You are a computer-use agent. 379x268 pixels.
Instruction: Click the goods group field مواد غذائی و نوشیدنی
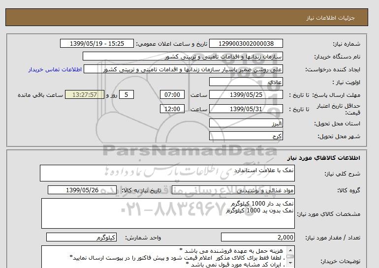[233, 190]
